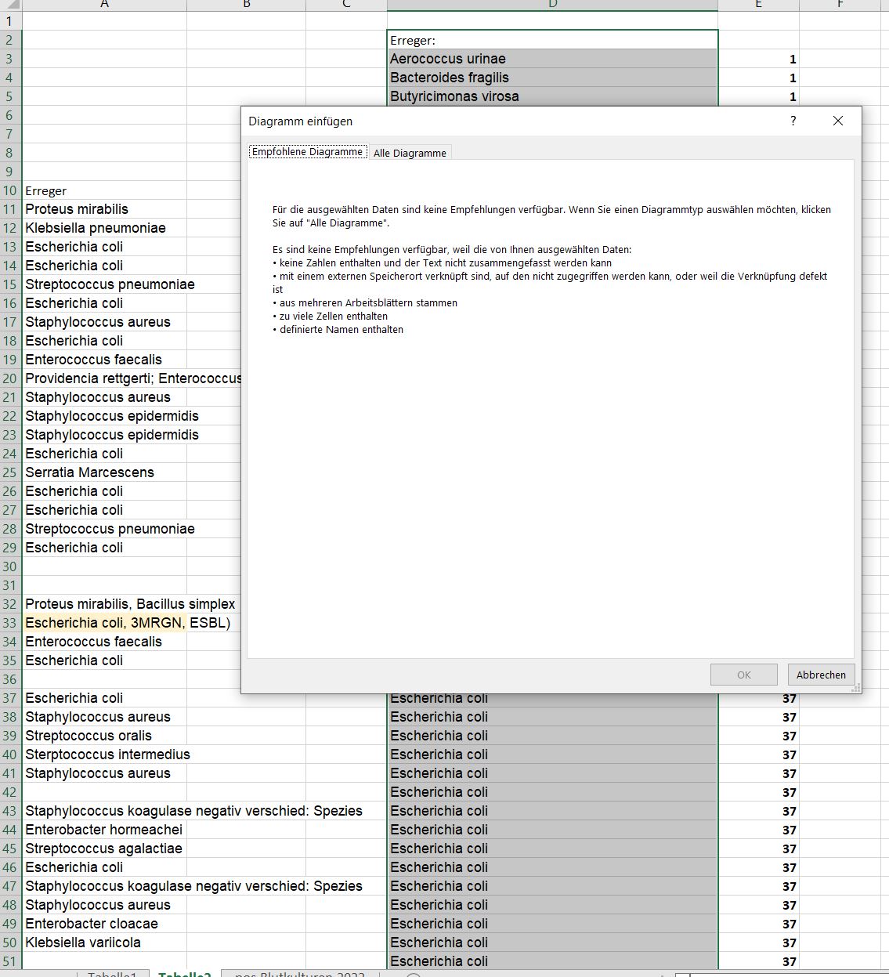Select the Empfohlene Diagramme tab
The height and width of the screenshot is (977, 889).
(307, 152)
